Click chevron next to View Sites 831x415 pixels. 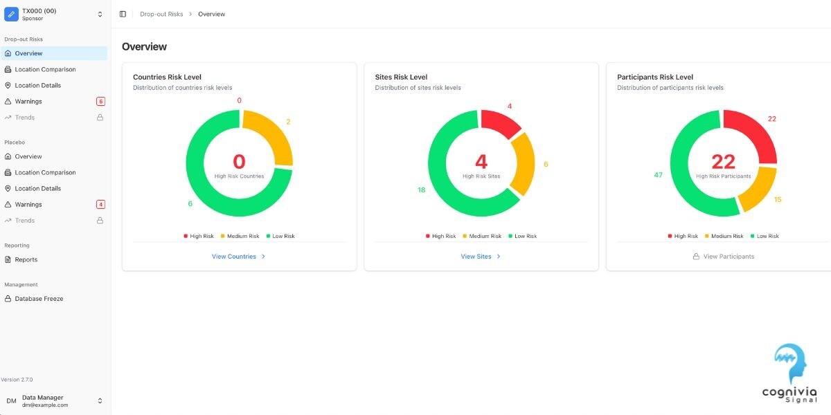pos(499,257)
